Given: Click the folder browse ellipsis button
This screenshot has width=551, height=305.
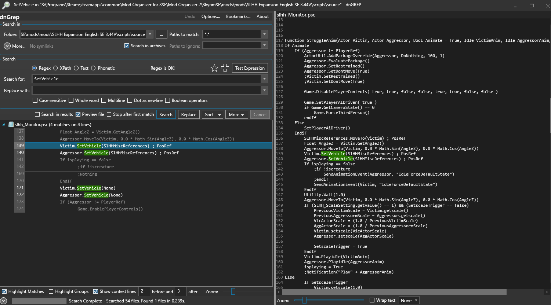Looking at the screenshot, I should tap(161, 34).
